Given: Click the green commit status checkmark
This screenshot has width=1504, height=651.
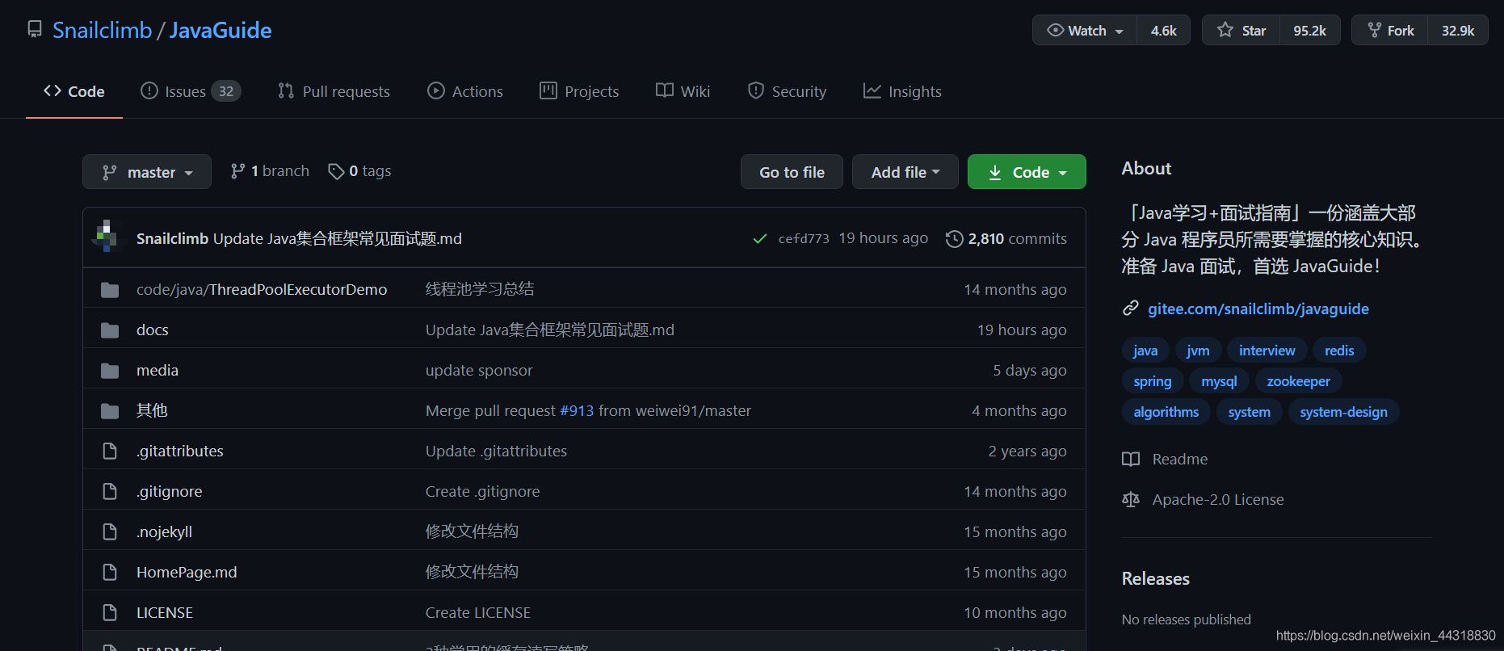Looking at the screenshot, I should 759,239.
